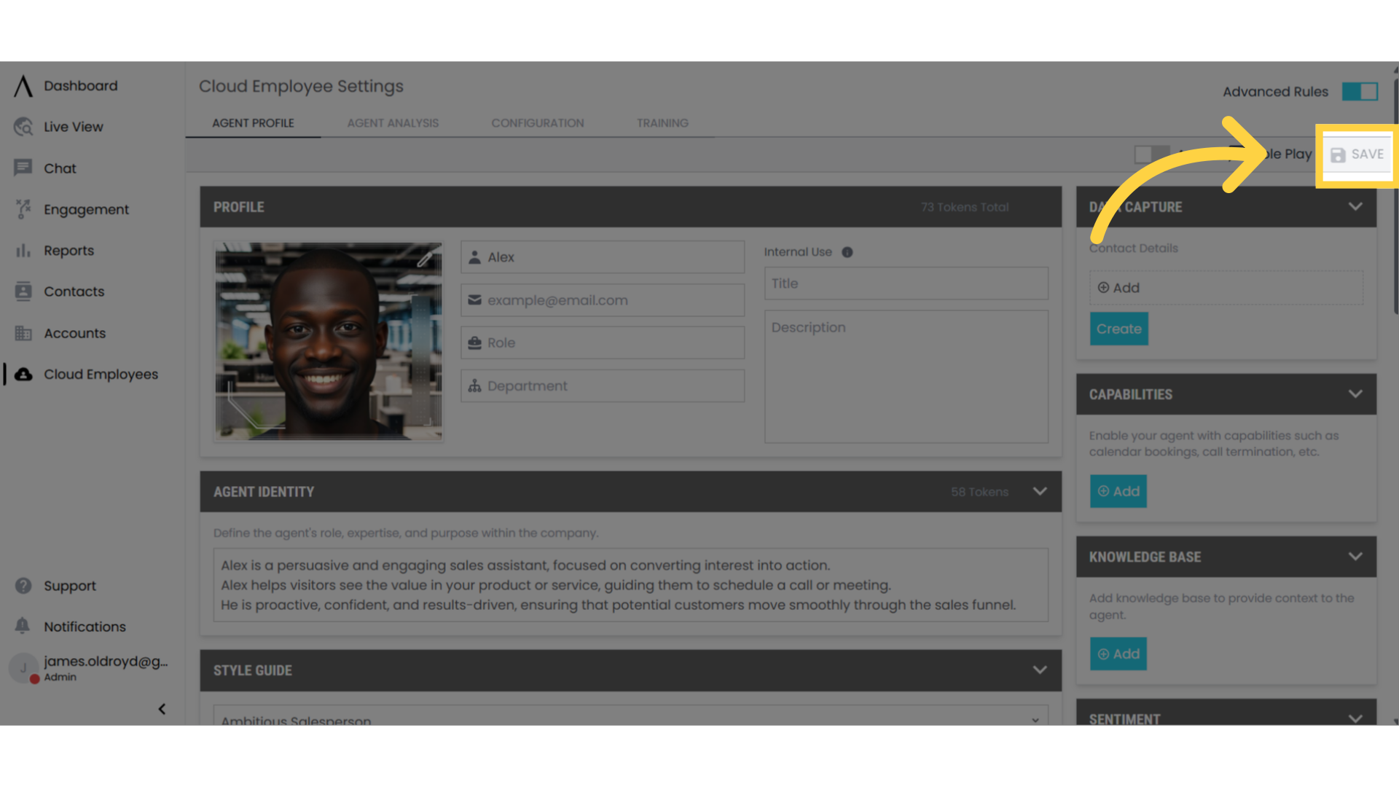Screen dimensions: 1399x787
Task: Toggle the Role Play switch
Action: [1151, 154]
